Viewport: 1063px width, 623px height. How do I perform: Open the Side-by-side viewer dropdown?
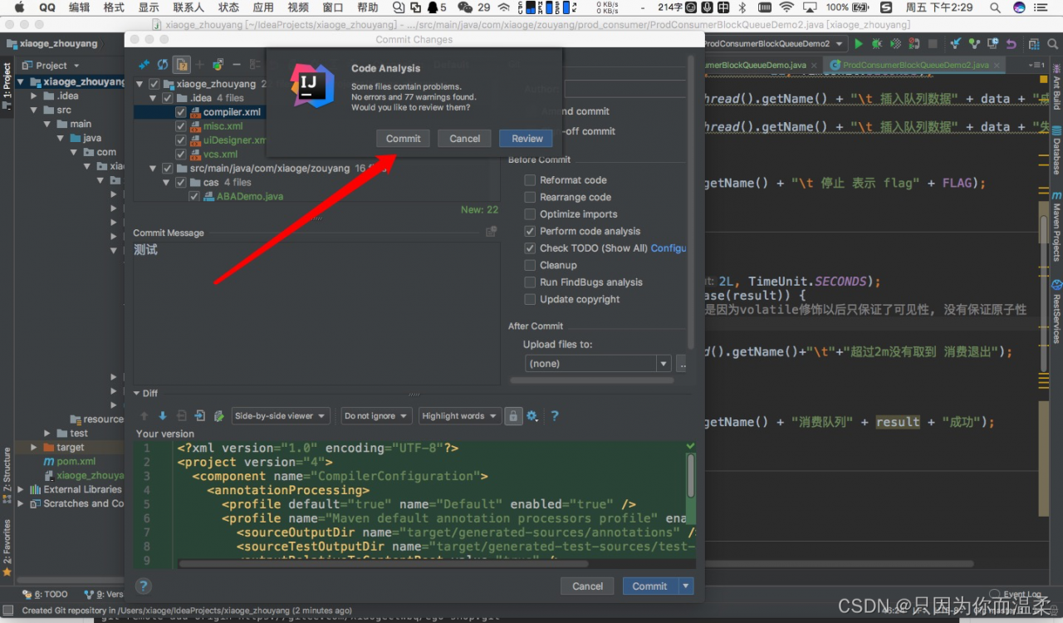coord(281,416)
